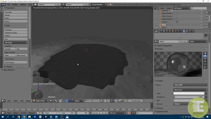
Task: Open the Physics properties tab icon
Action: click(193, 31)
